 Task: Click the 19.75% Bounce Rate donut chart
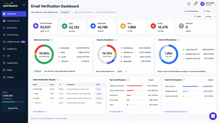(x=107, y=54)
